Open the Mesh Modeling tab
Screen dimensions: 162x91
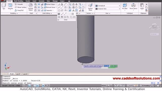click(x=18, y=1)
